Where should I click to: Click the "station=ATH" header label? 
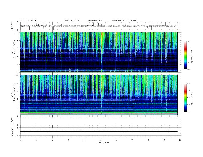point(95,21)
